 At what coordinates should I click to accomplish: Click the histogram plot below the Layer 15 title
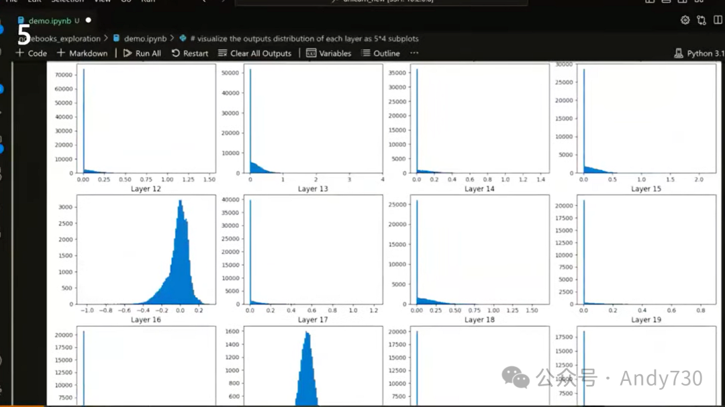(x=646, y=249)
